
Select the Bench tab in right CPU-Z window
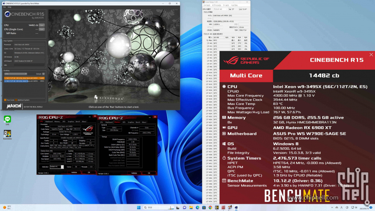138,122
